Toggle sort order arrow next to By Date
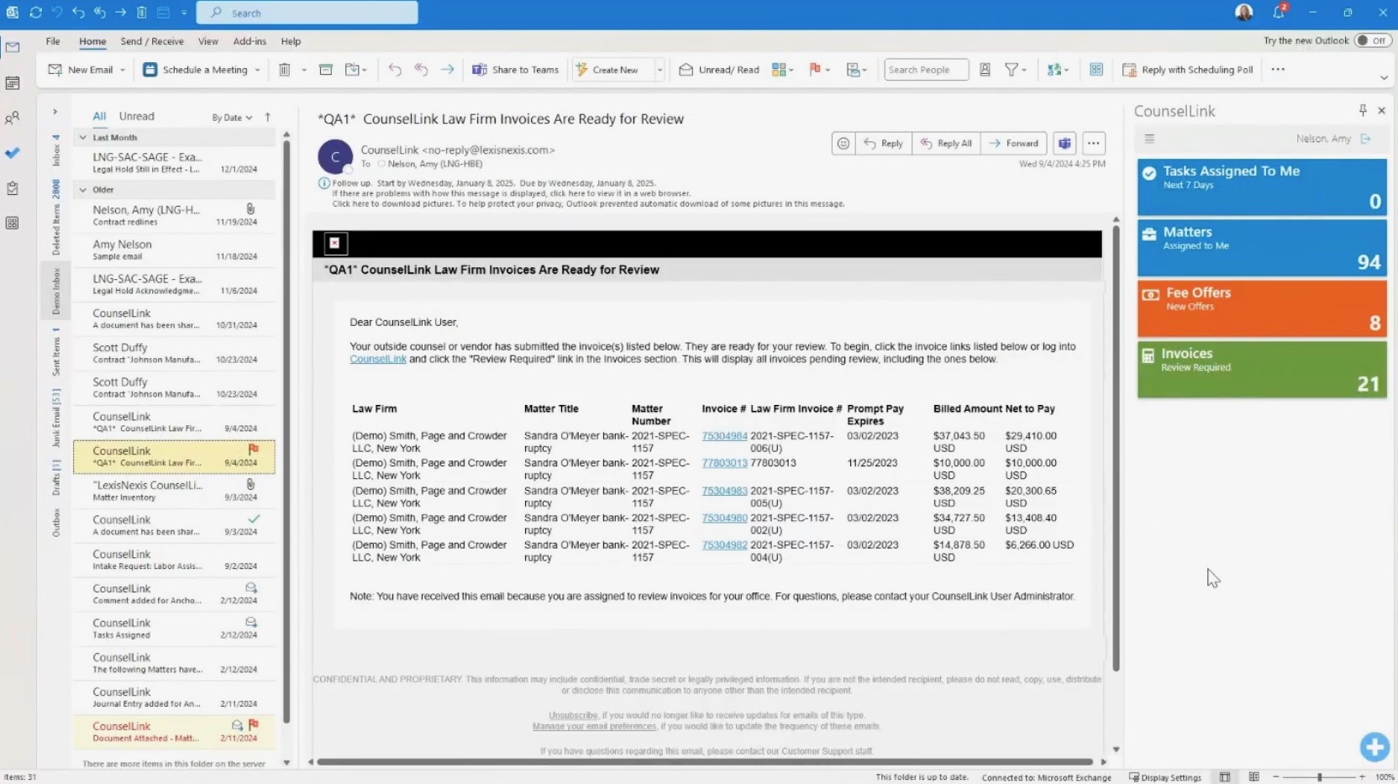 coord(268,118)
